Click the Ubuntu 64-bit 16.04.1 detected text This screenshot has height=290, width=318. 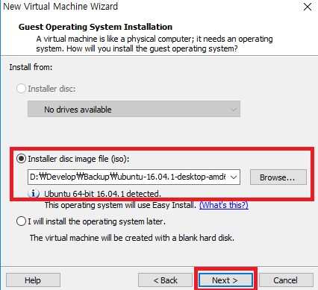coord(102,194)
